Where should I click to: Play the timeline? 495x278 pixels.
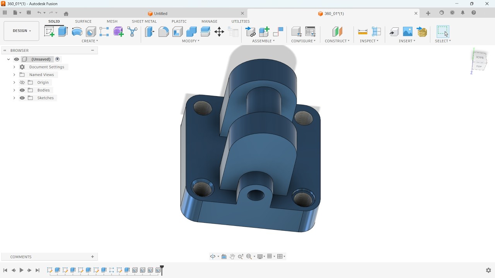pyautogui.click(x=21, y=270)
